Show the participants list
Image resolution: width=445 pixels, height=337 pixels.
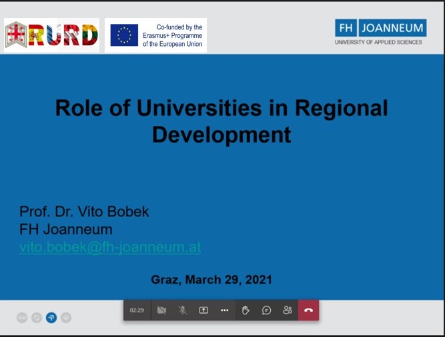[x=288, y=310]
